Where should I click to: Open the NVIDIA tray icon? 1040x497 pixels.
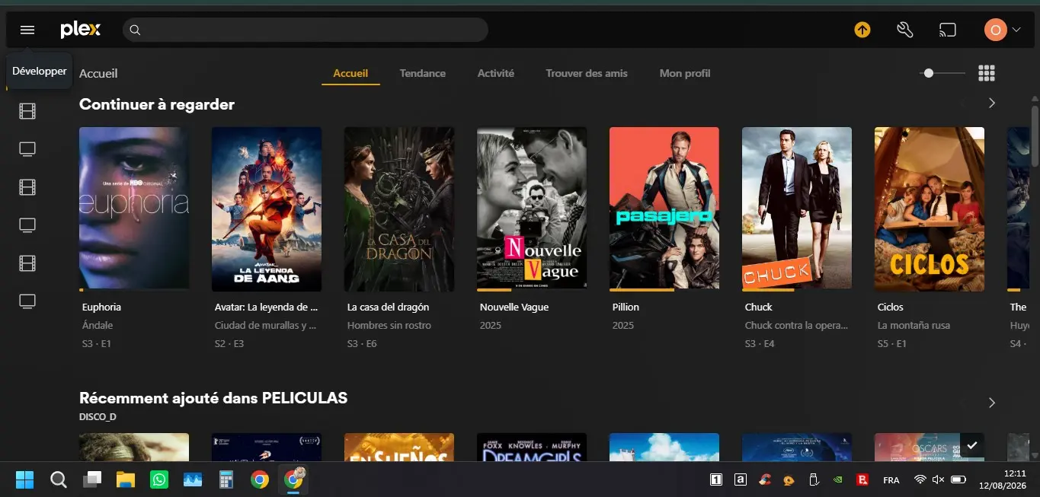coord(838,479)
